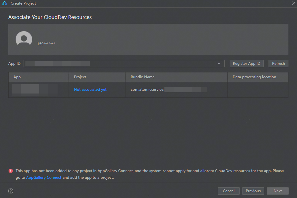
Task: Refresh the App ID list
Action: point(278,64)
